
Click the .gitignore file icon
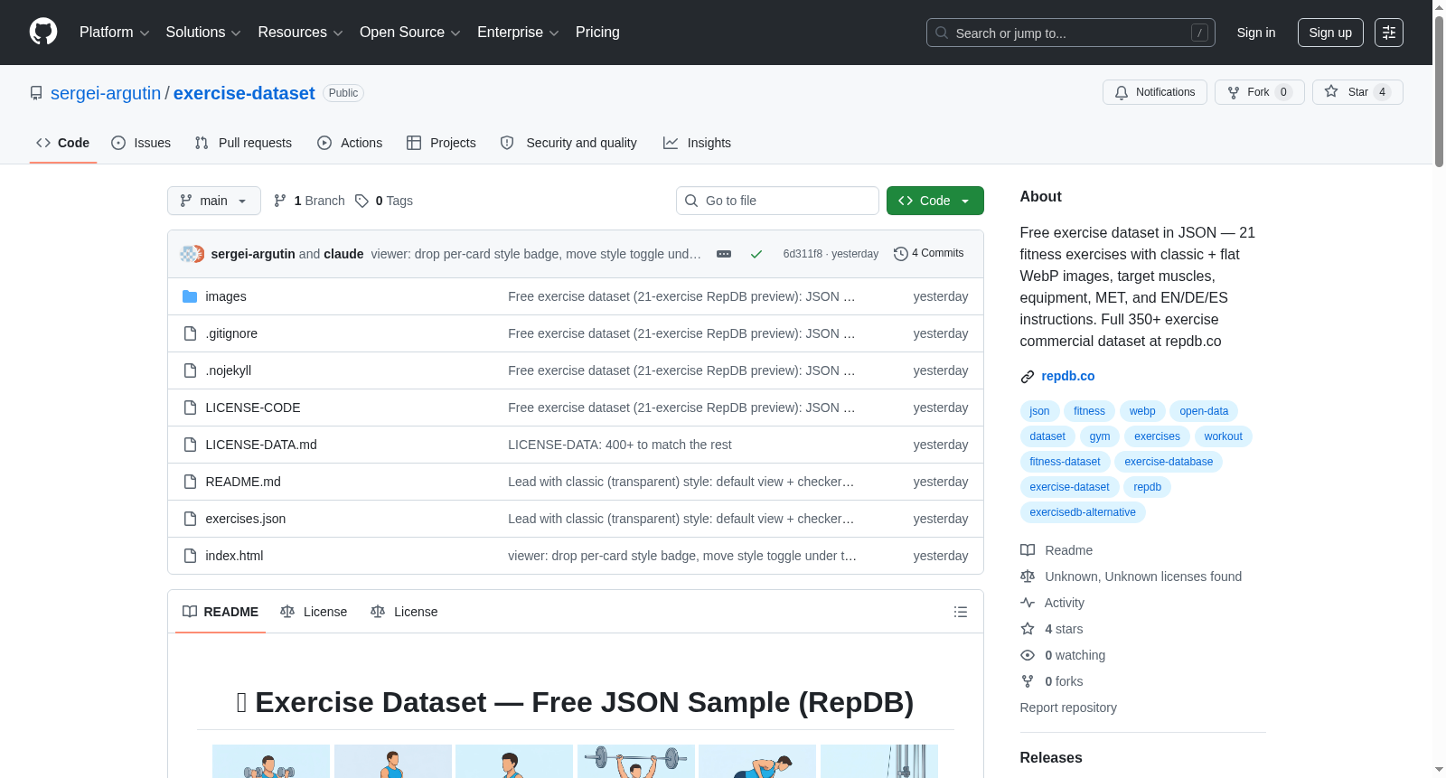point(190,333)
